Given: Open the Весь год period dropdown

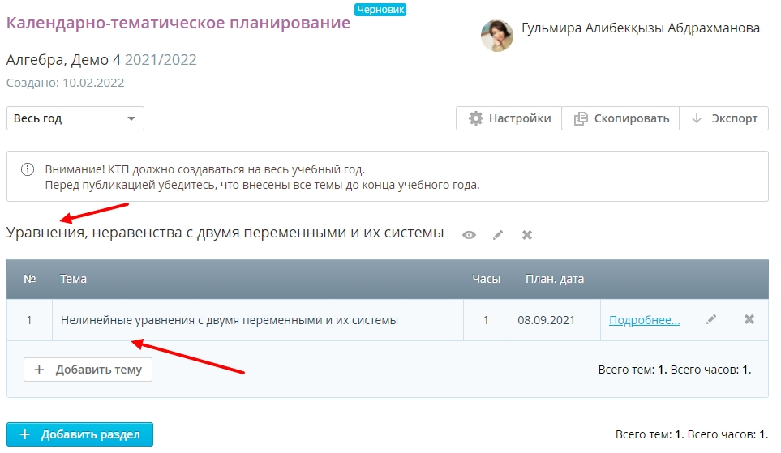Looking at the screenshot, I should [x=75, y=118].
